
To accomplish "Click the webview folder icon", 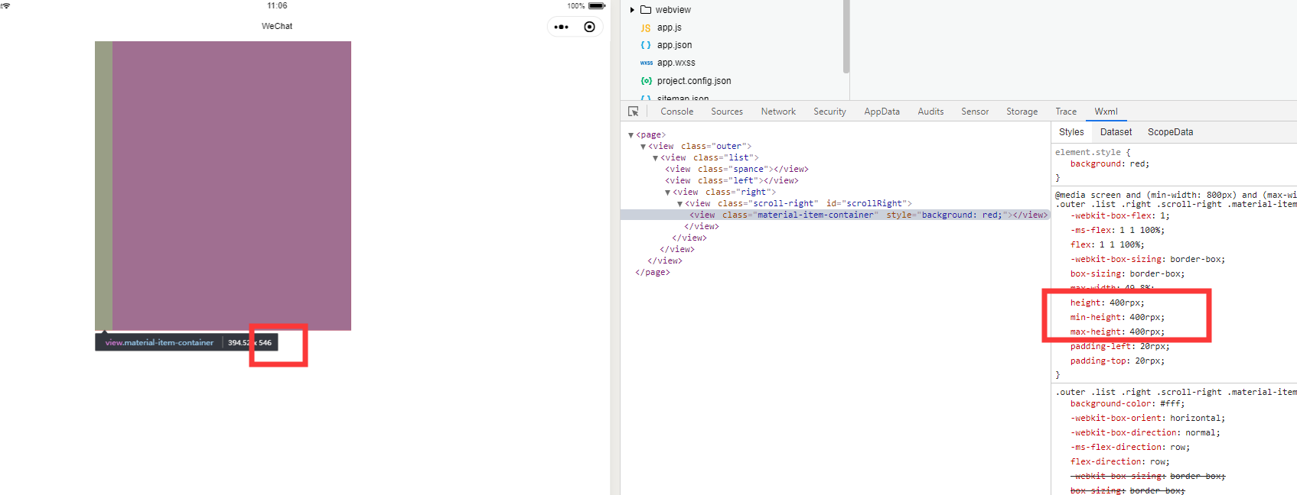I will point(646,10).
